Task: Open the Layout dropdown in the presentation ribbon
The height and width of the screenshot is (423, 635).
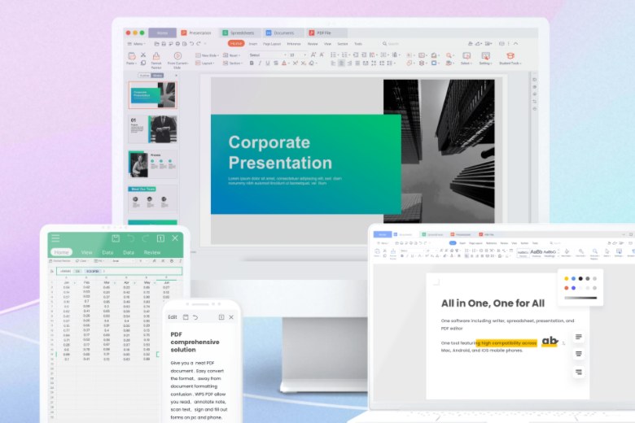Action: coord(204,63)
